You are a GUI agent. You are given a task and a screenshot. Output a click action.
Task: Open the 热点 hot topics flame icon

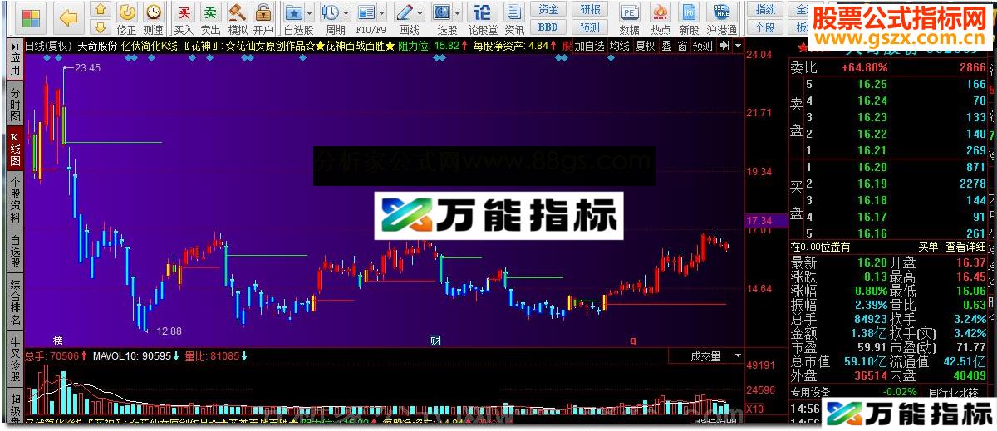[661, 18]
